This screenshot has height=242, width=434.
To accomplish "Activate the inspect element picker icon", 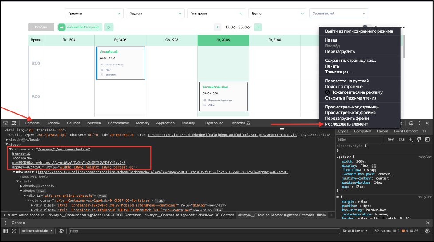I will point(5,123).
